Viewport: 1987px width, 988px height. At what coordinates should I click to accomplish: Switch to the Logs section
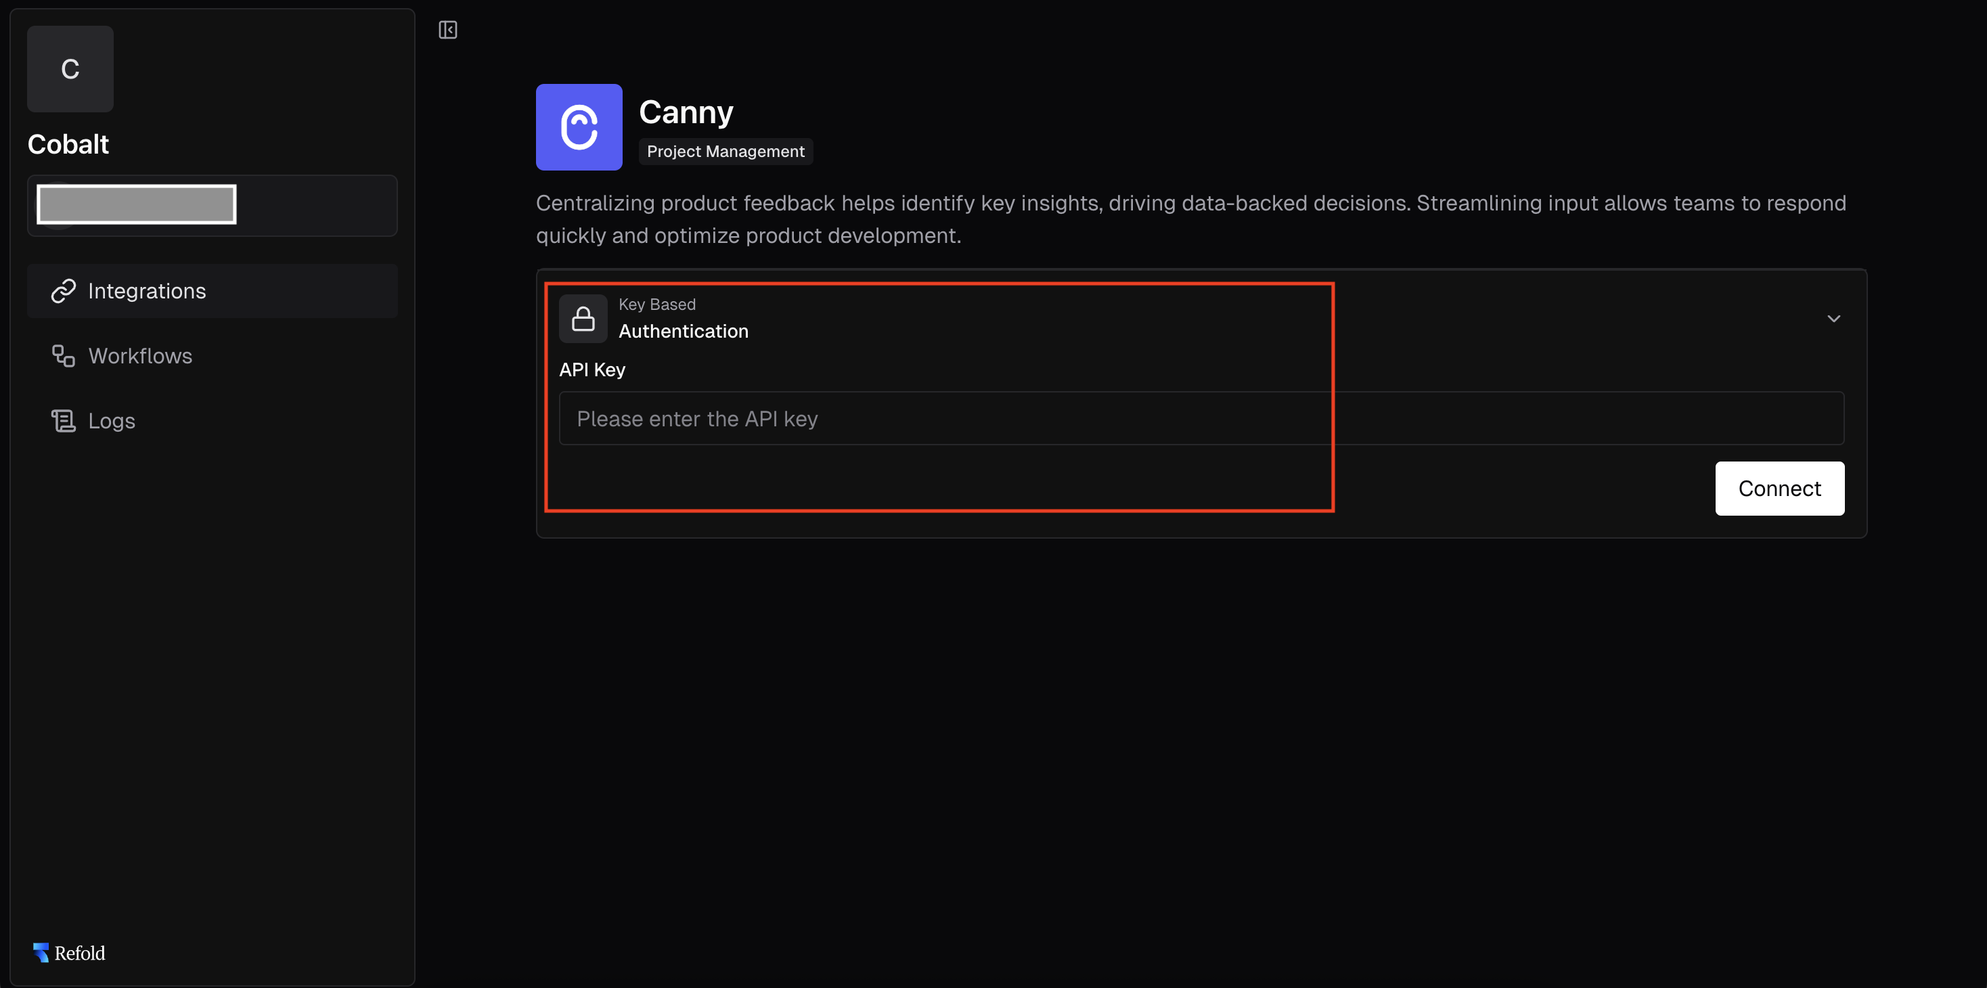point(111,420)
